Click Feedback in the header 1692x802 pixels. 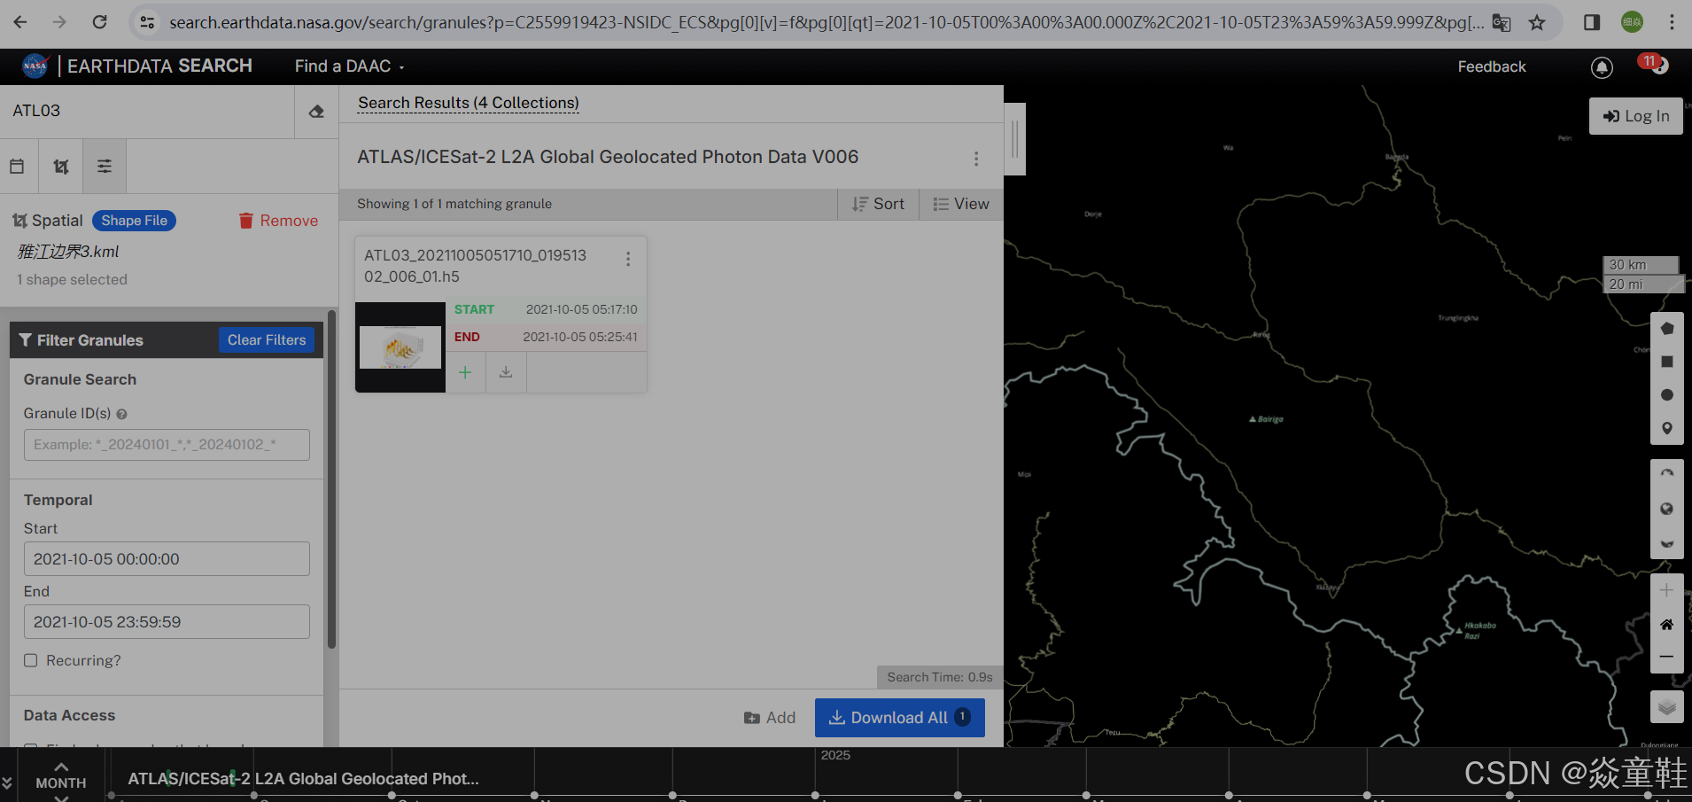(1492, 66)
